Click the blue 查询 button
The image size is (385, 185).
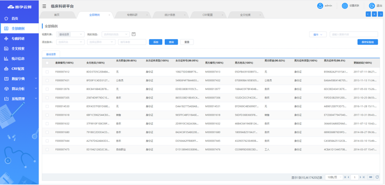point(171,42)
